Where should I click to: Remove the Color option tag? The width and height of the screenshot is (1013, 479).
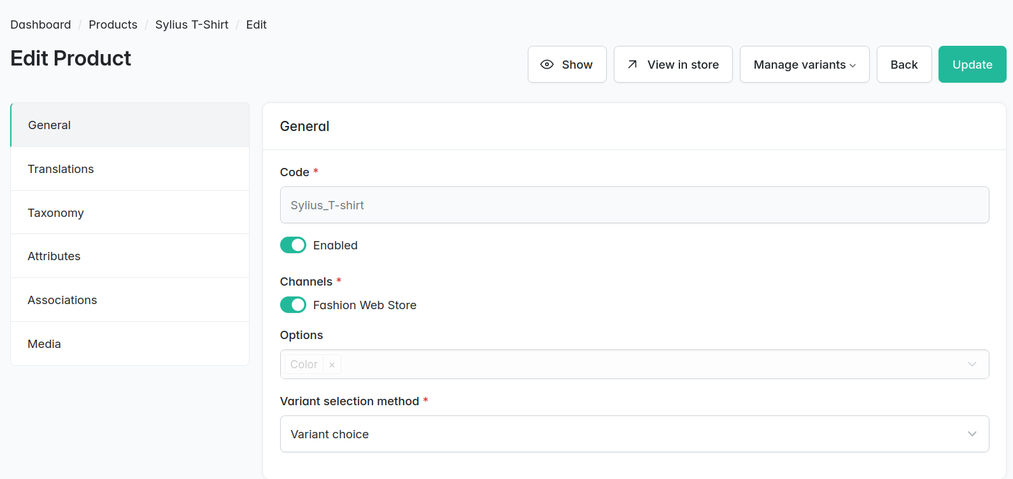pyautogui.click(x=332, y=364)
